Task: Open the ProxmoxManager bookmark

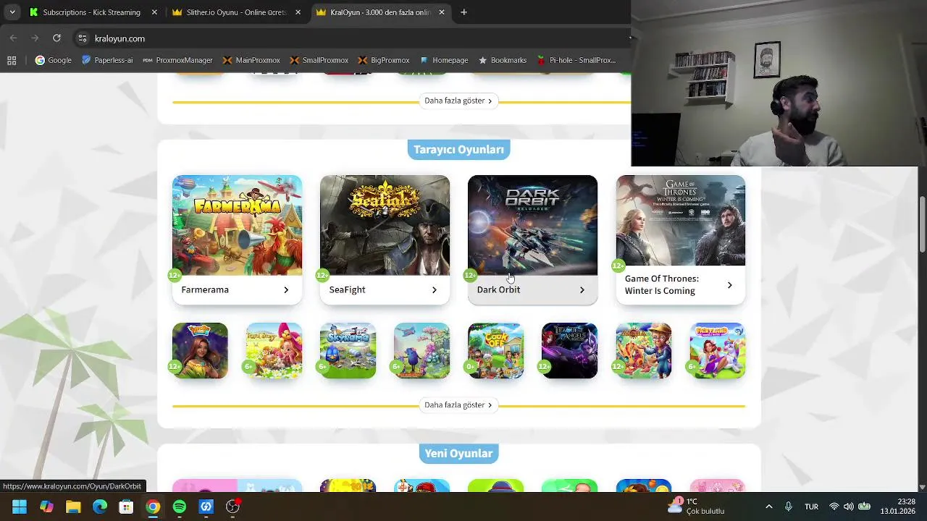Action: point(177,60)
